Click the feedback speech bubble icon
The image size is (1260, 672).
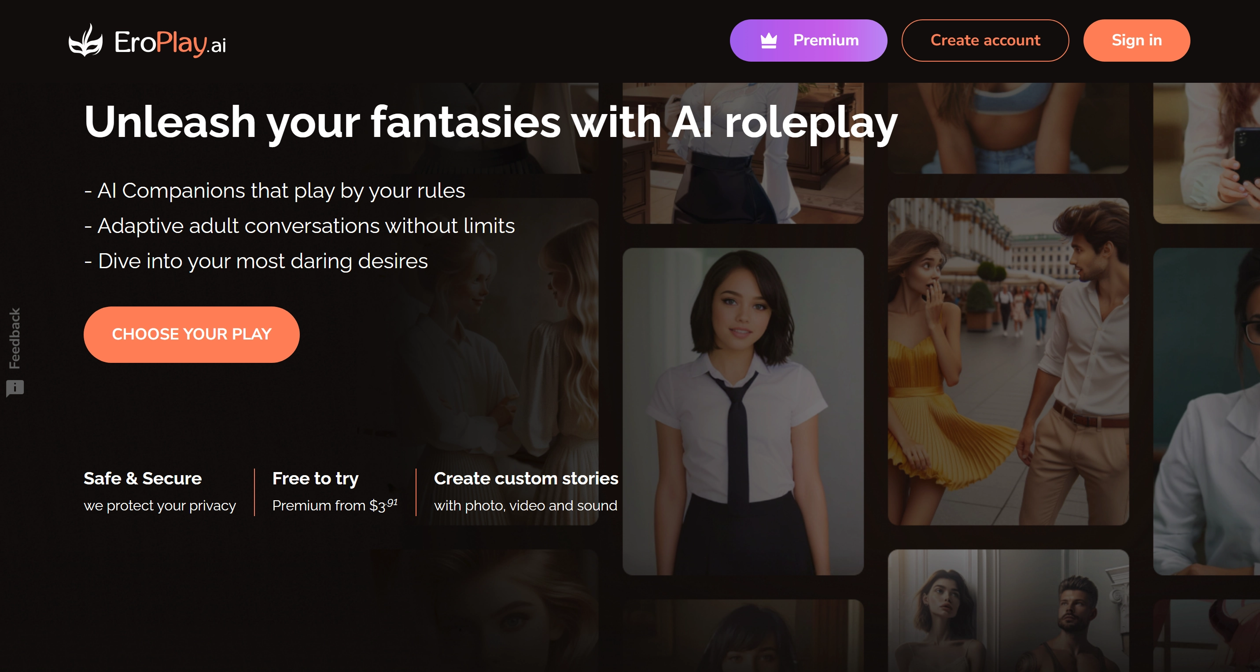[15, 388]
